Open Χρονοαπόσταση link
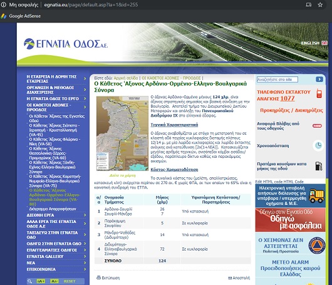Viewport: 332px width, 285px height. point(273,146)
